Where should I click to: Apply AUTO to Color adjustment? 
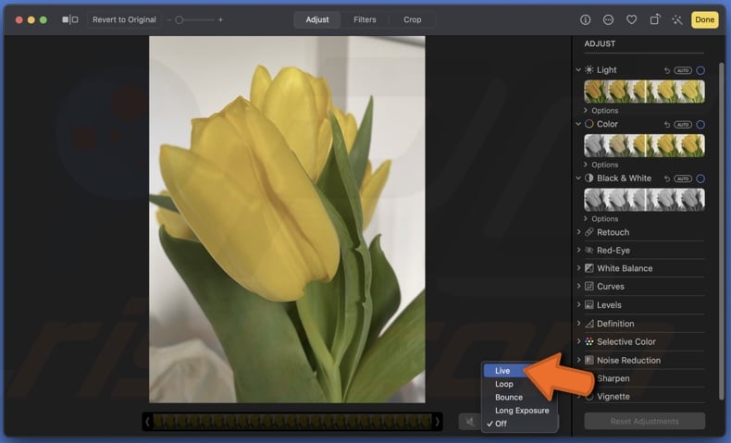click(683, 124)
